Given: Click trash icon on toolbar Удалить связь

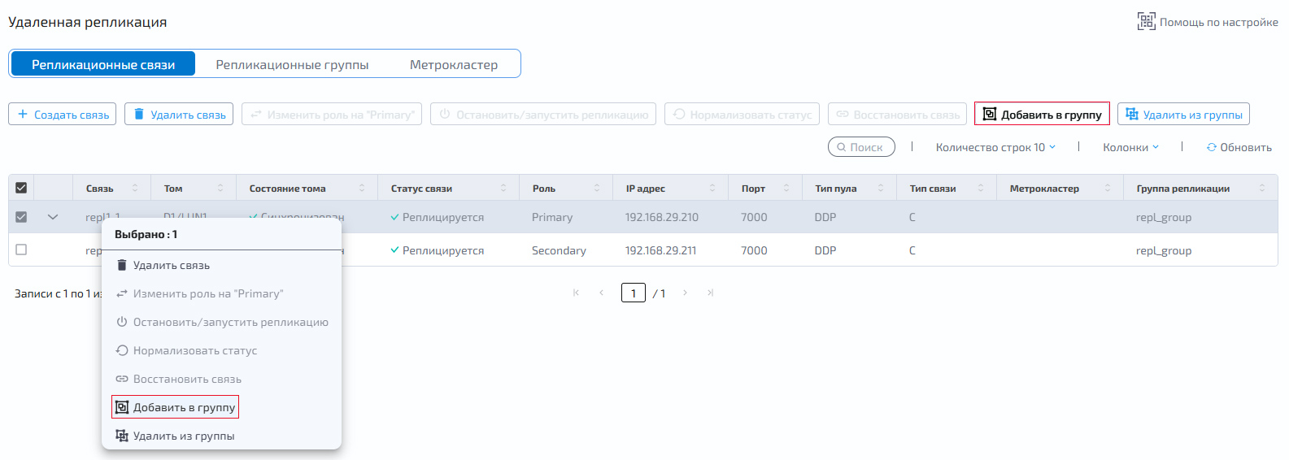Looking at the screenshot, I should [139, 115].
